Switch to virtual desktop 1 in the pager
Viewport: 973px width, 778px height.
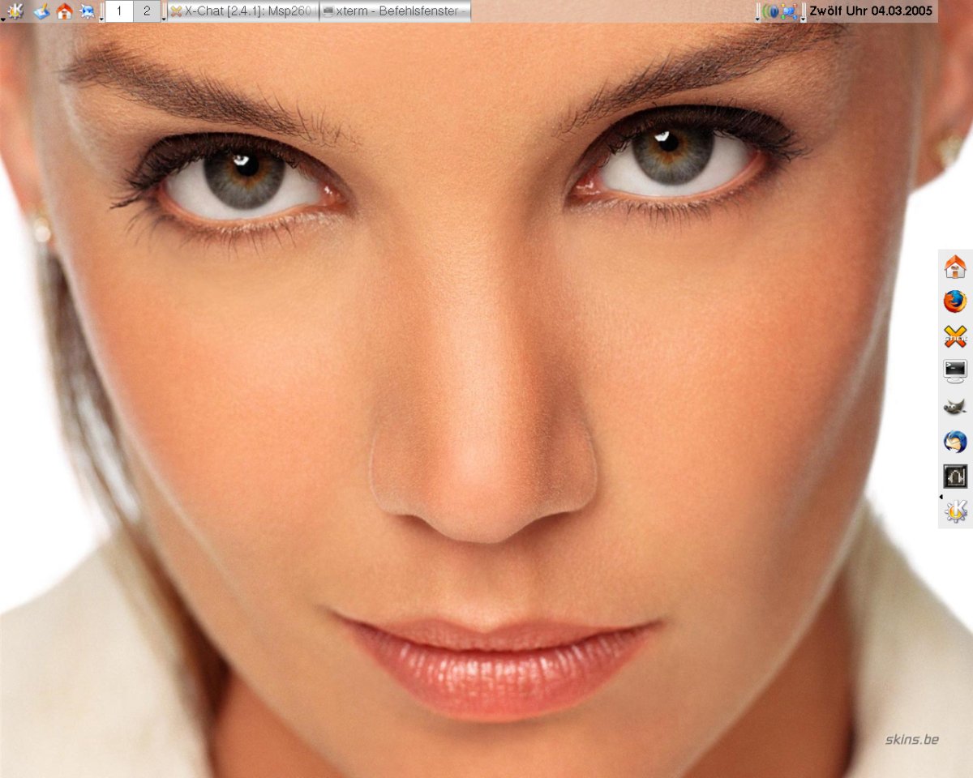[119, 11]
